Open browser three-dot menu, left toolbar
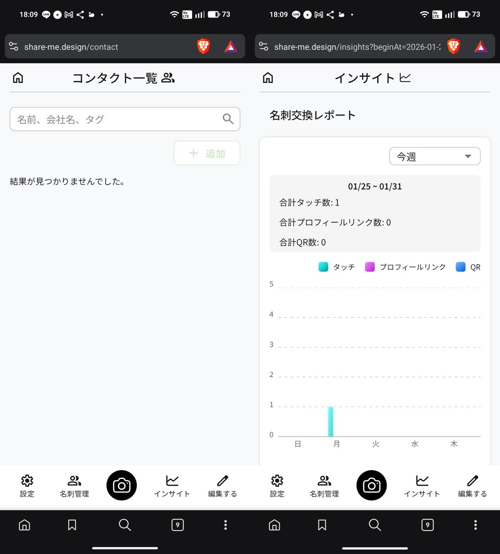Screen dimensions: 500x554 pos(225,525)
